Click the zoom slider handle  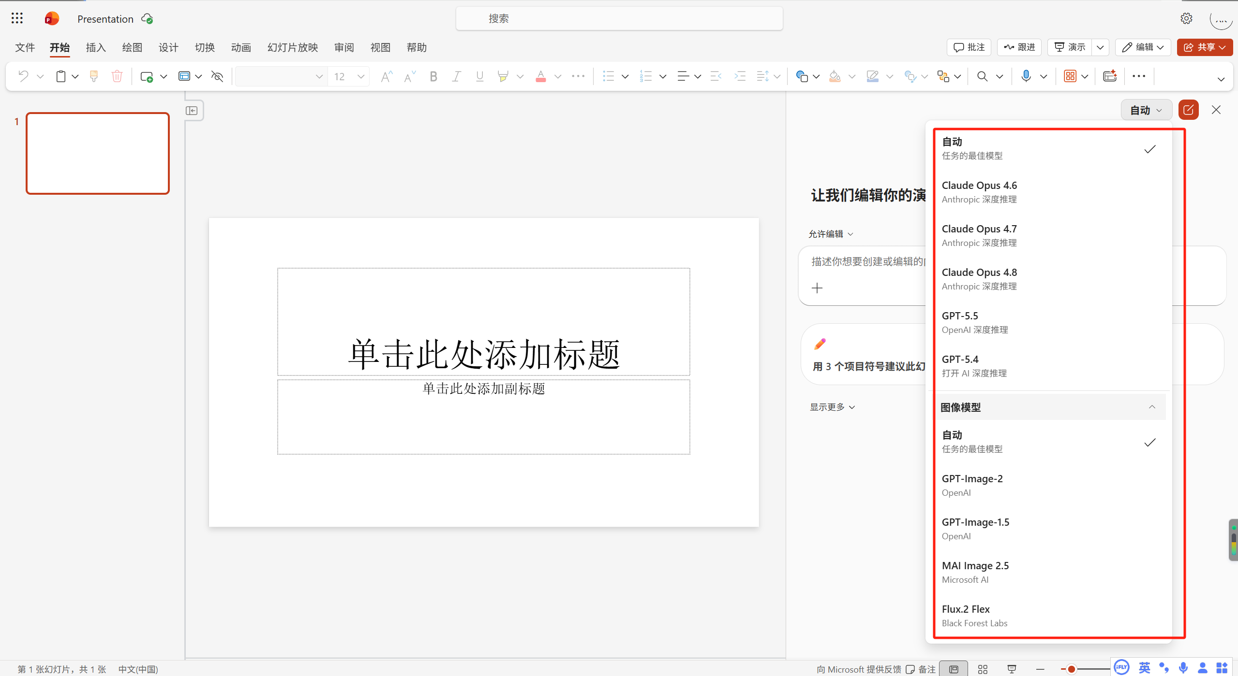[x=1072, y=669]
